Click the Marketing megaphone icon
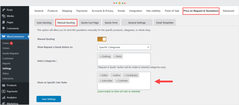The width and height of the screenshot is (239, 105). (4, 103)
